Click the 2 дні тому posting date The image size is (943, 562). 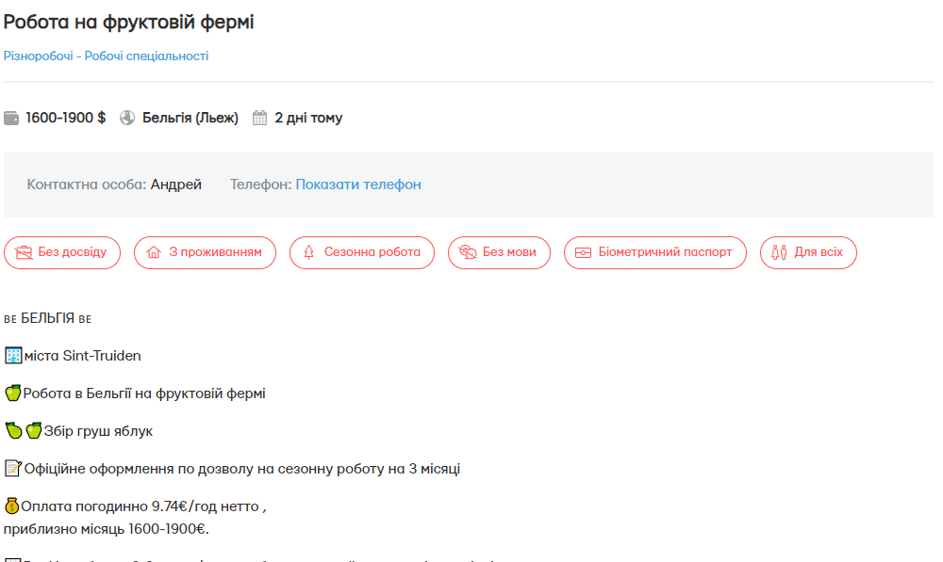tap(308, 119)
